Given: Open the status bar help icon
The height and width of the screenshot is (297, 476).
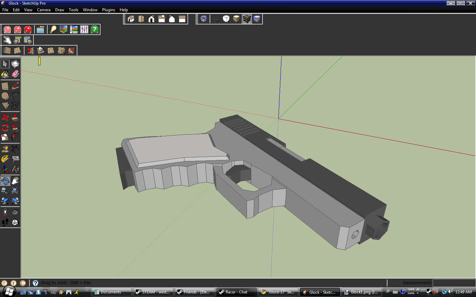Looking at the screenshot, I should click(x=35, y=283).
